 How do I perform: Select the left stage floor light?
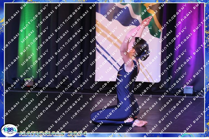[28, 82]
